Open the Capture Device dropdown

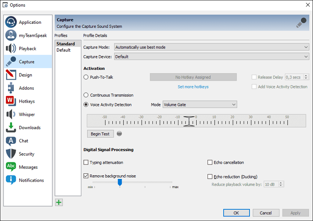[x=211, y=57]
